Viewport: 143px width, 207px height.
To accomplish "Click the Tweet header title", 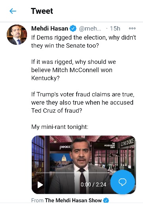I will click(42, 11).
